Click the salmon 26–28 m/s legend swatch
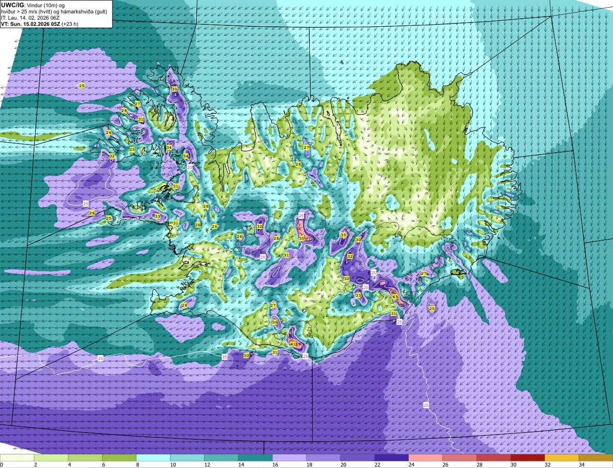 pos(459,457)
